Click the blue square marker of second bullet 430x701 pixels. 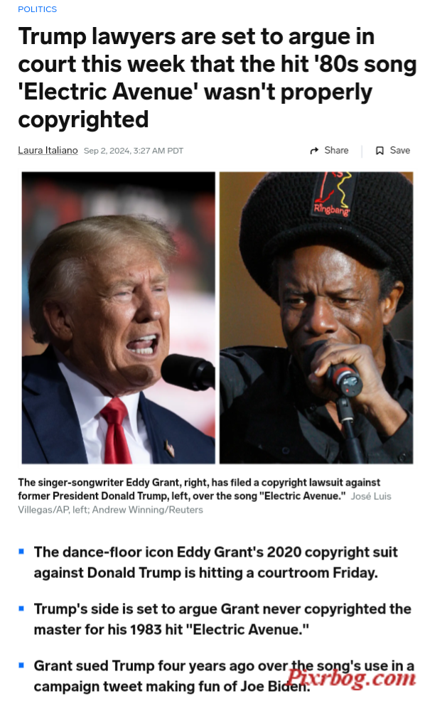[x=21, y=609]
